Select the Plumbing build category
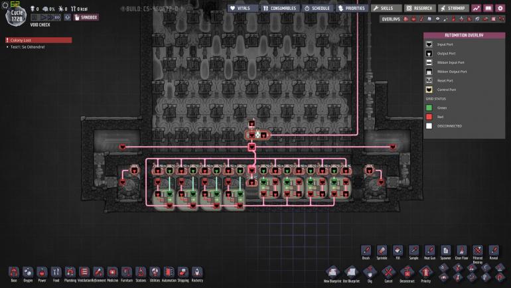The width and height of the screenshot is (511, 288). coord(70,273)
